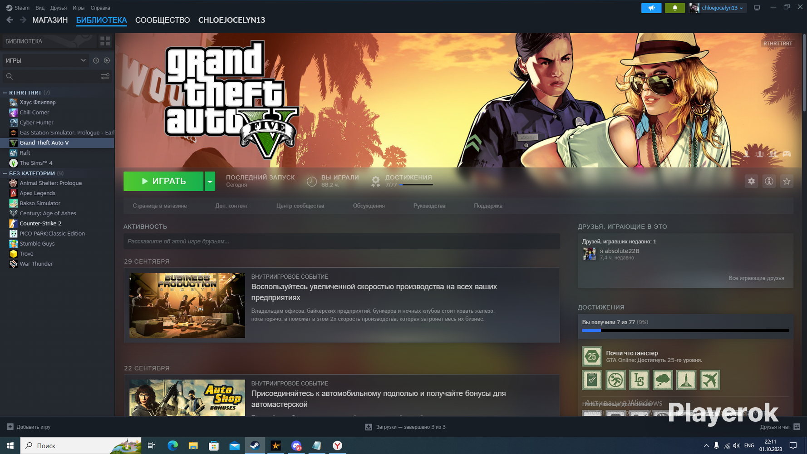Image resolution: width=807 pixels, height=454 pixels.
Task: Select Cyber Hunter in library list
Action: click(57, 123)
